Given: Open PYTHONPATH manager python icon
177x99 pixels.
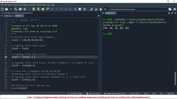Looking at the screenshot, I should tap(96, 9).
